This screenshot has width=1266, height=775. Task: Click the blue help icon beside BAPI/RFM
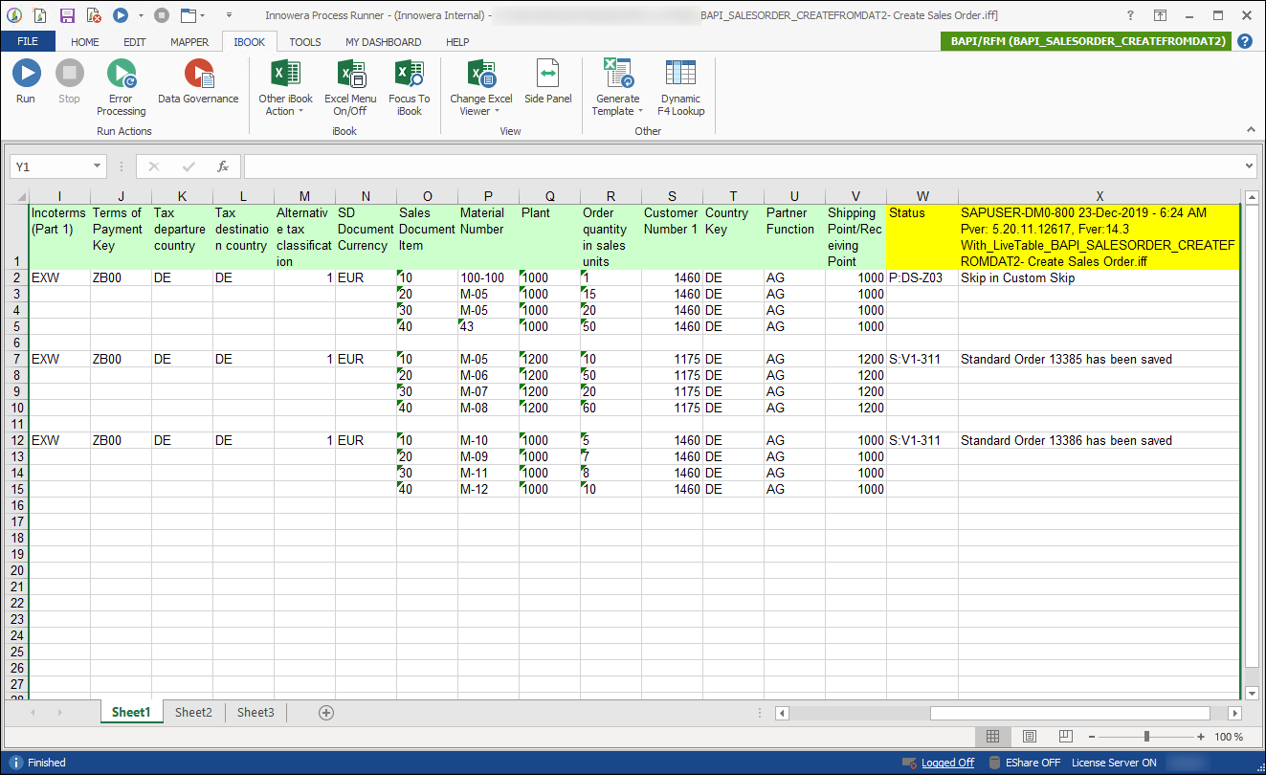tap(1245, 41)
